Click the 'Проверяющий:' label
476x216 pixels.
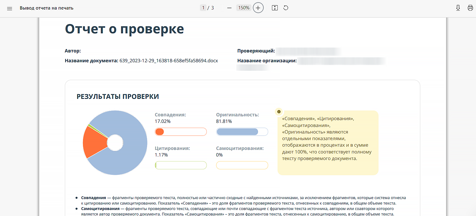click(x=256, y=51)
